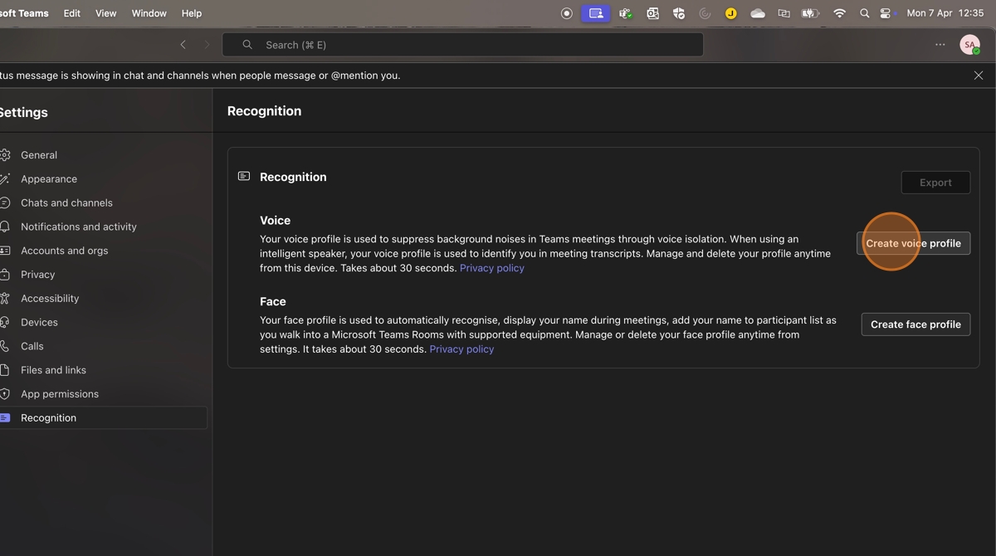The image size is (996, 556).
Task: Click the Recognition page heading
Action: [264, 111]
